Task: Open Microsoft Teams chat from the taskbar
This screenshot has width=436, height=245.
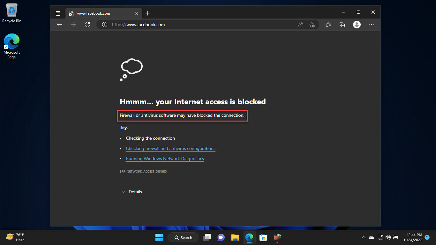Action: 221,237
